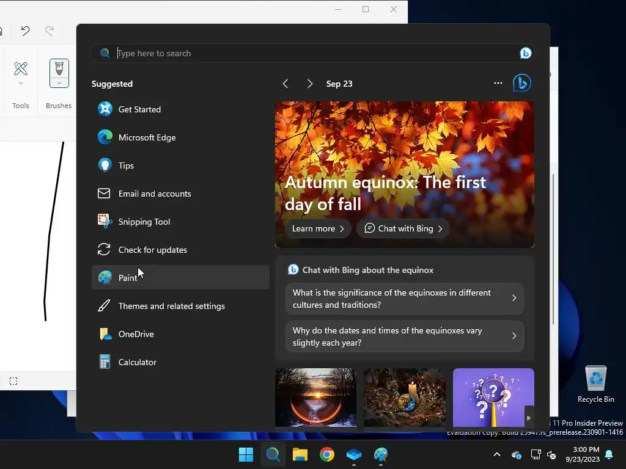Launch Snipping Tool from suggestions
This screenshot has width=626, height=469.
(x=180, y=222)
